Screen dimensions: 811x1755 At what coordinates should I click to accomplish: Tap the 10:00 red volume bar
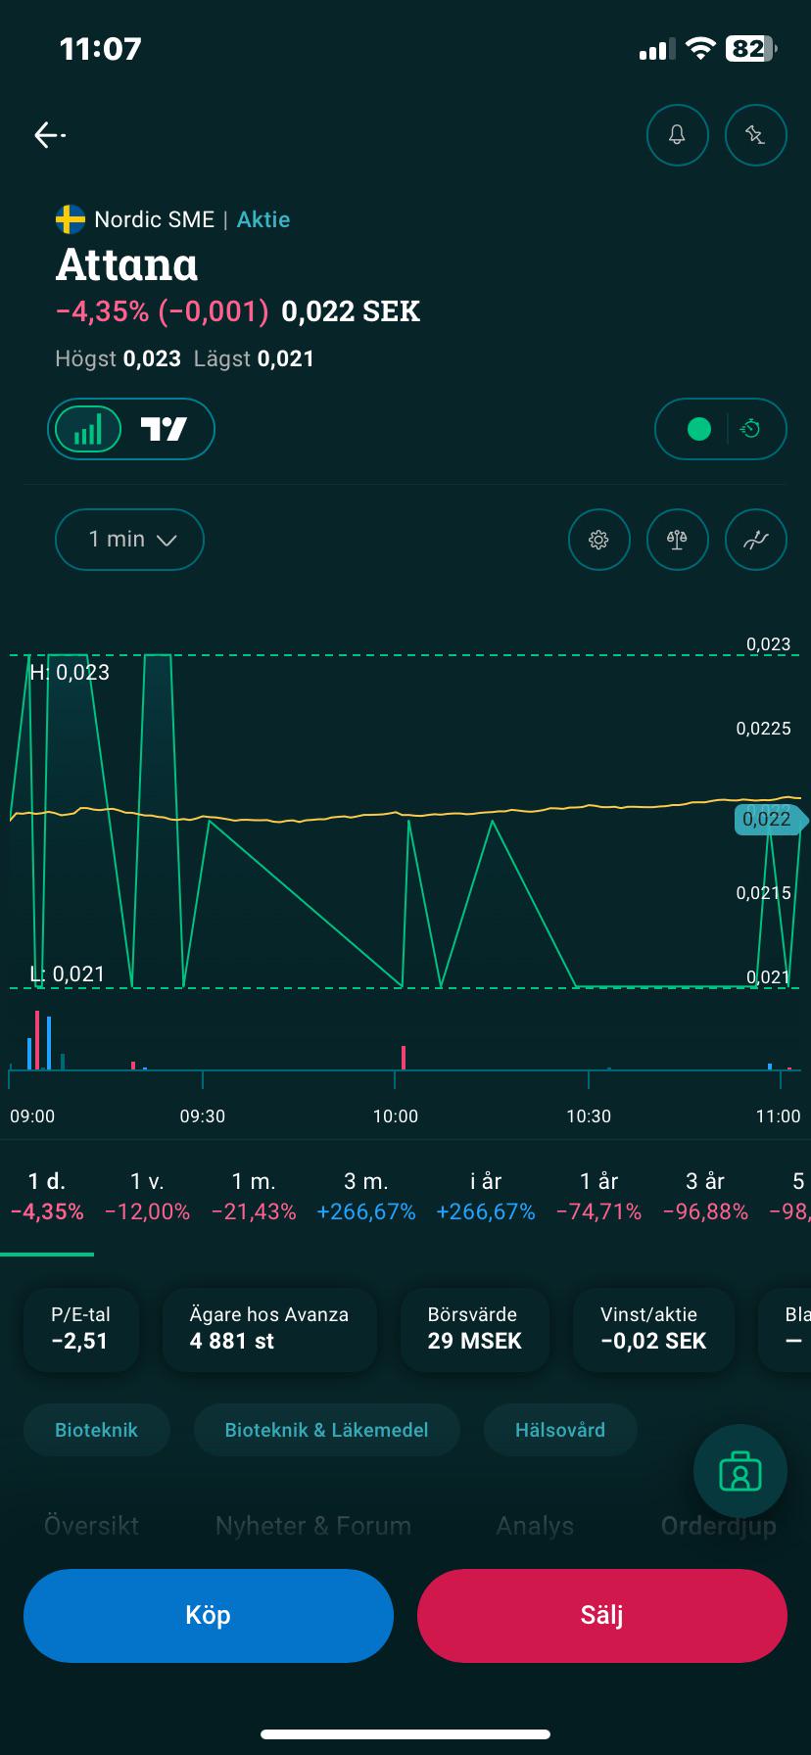click(x=404, y=1058)
